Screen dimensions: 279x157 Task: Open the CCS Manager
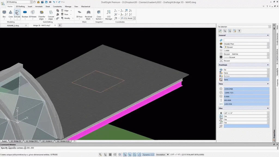(x=109, y=14)
